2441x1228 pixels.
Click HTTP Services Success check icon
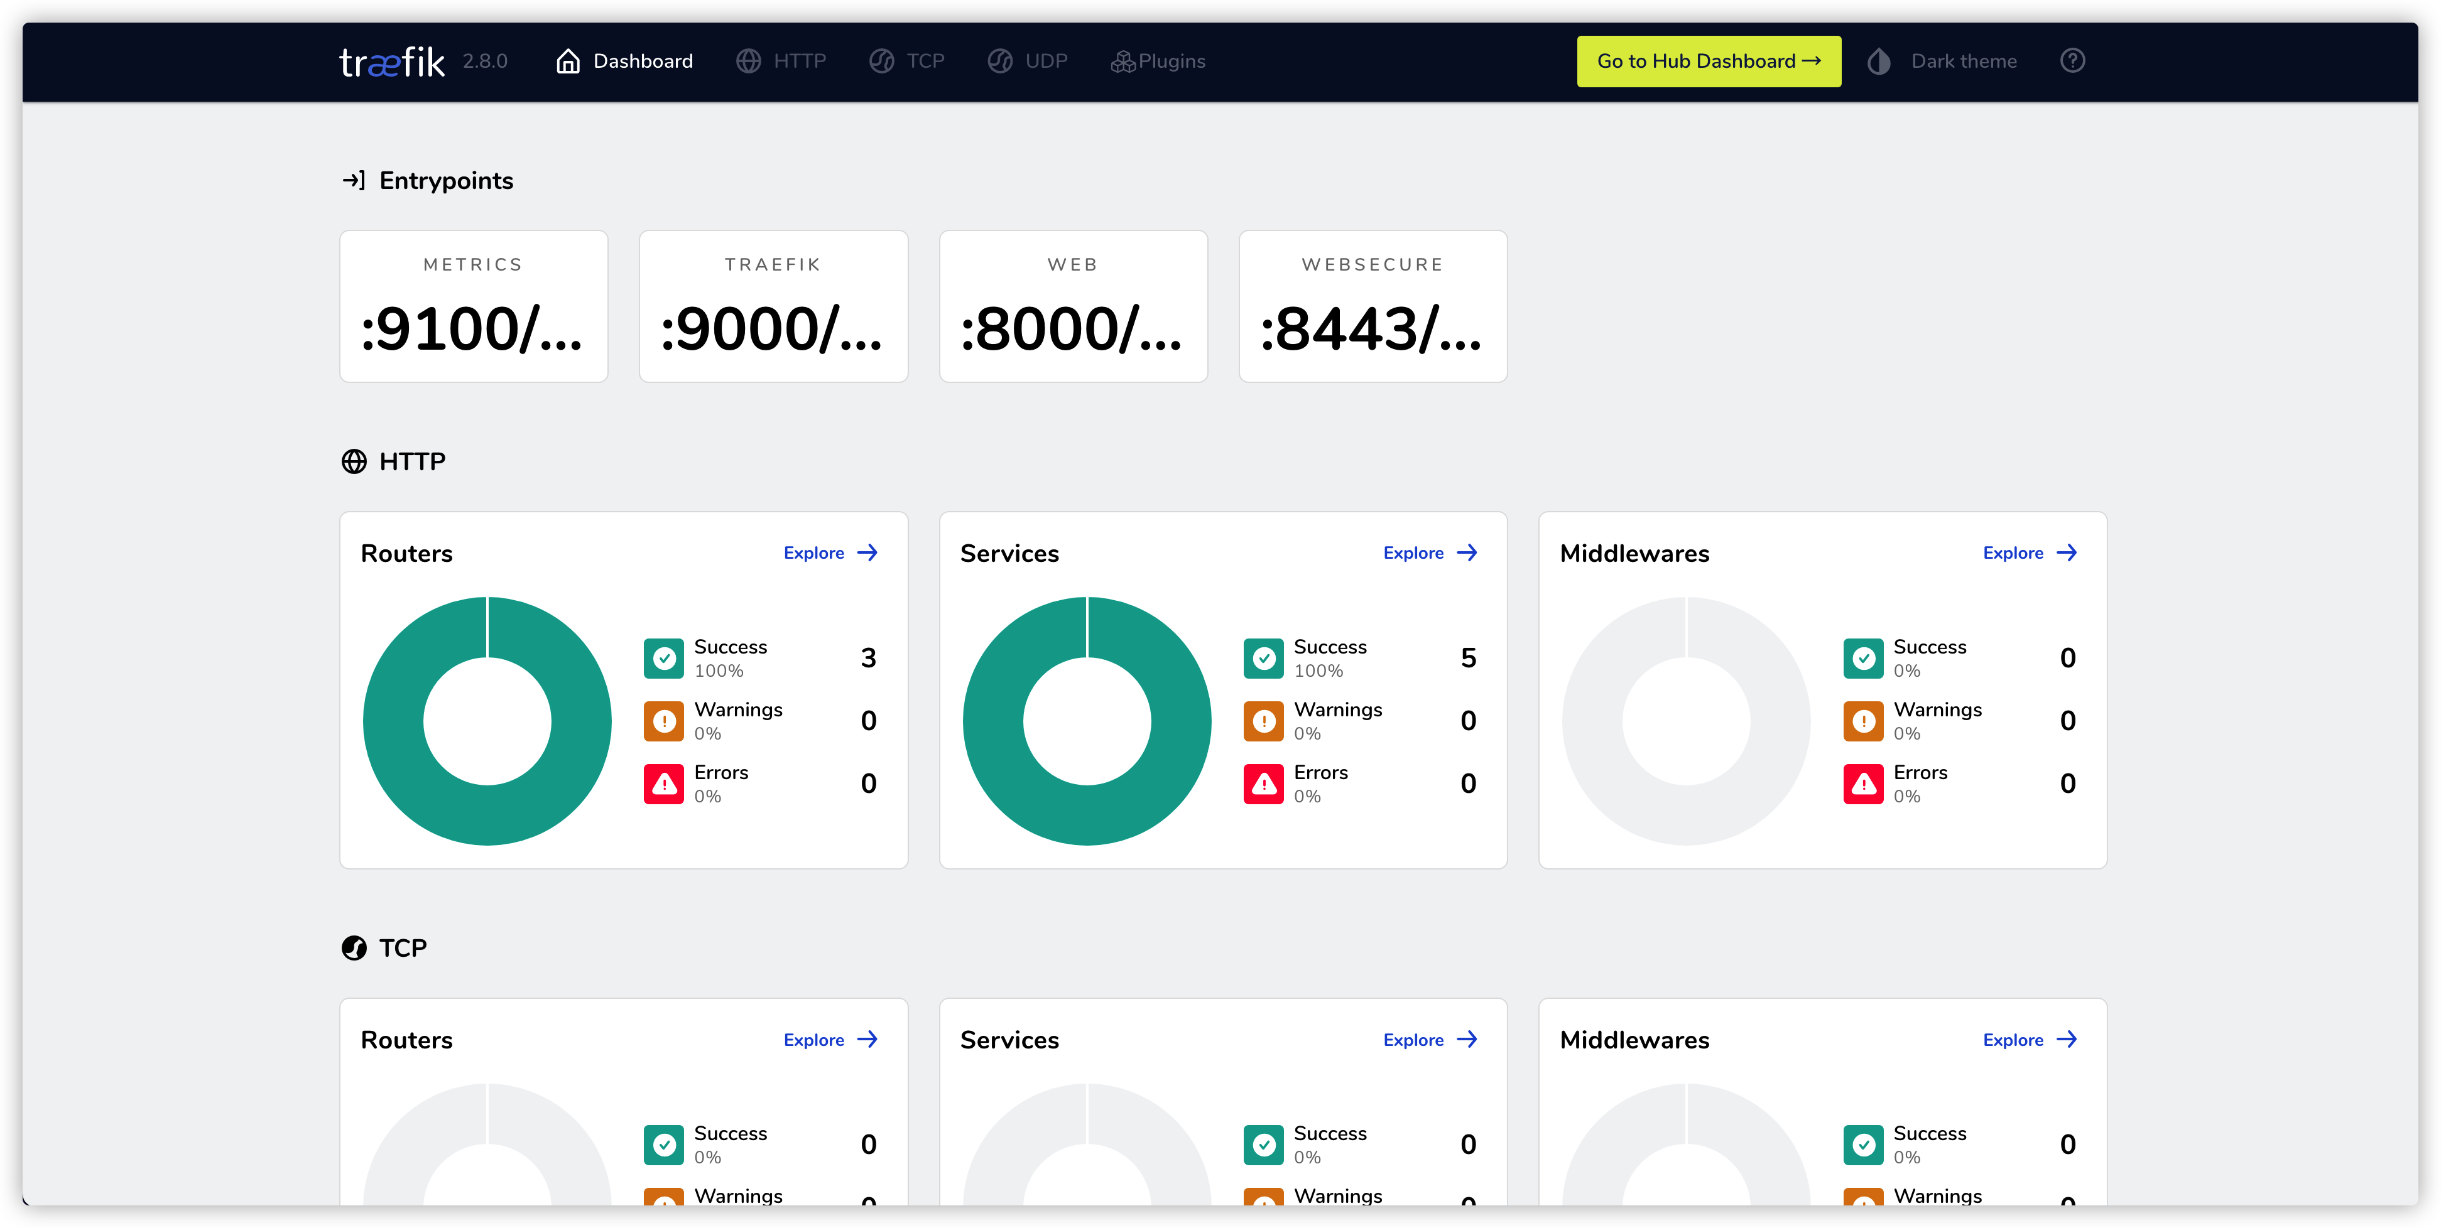click(x=1264, y=658)
